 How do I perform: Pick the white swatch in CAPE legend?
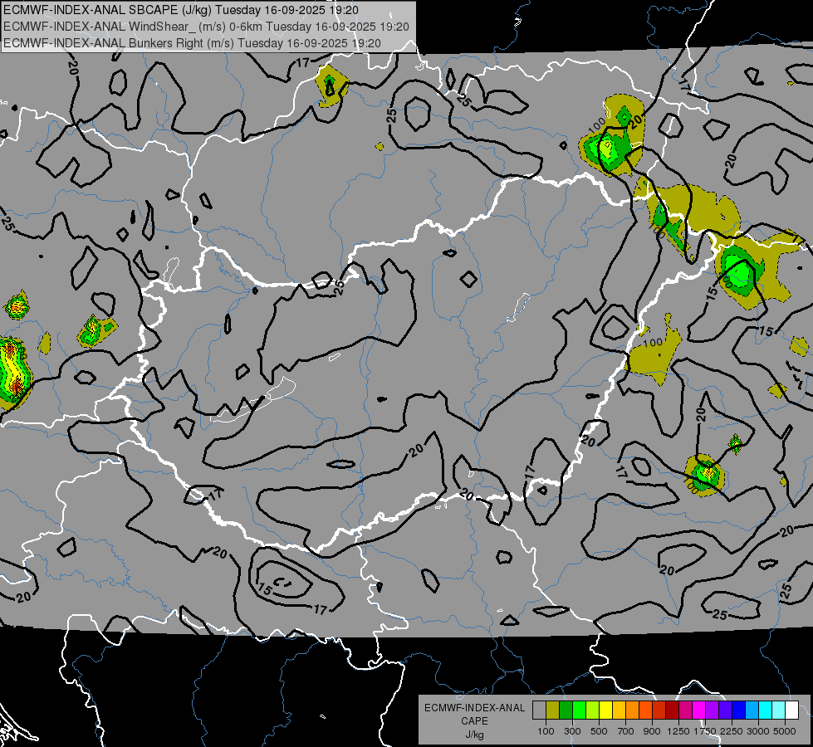(x=791, y=710)
